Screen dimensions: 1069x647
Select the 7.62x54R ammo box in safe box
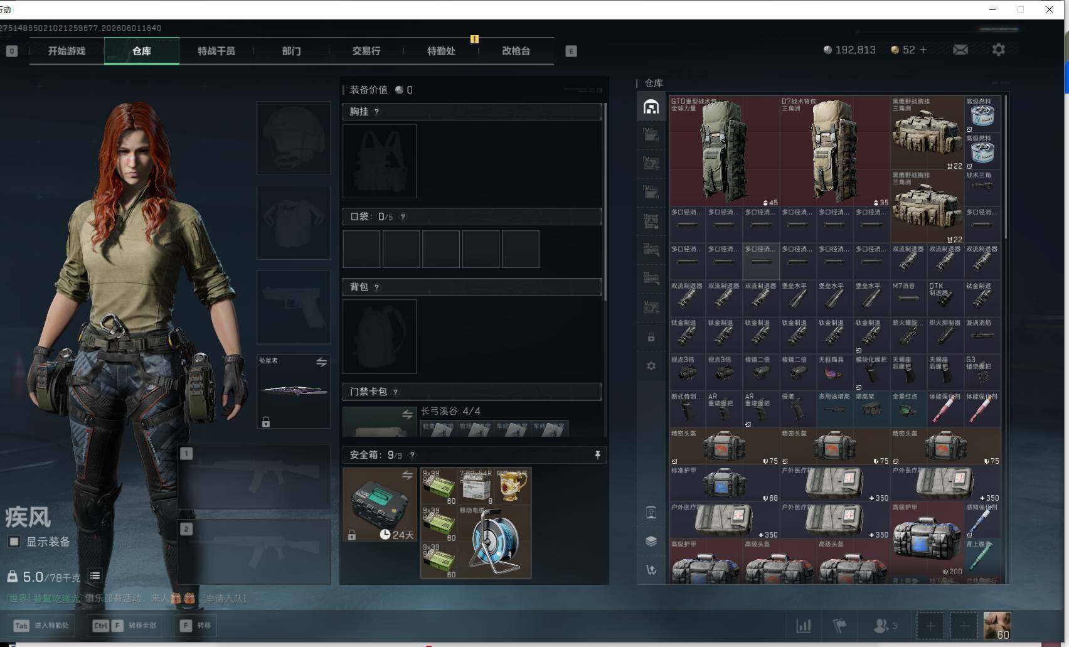click(476, 486)
